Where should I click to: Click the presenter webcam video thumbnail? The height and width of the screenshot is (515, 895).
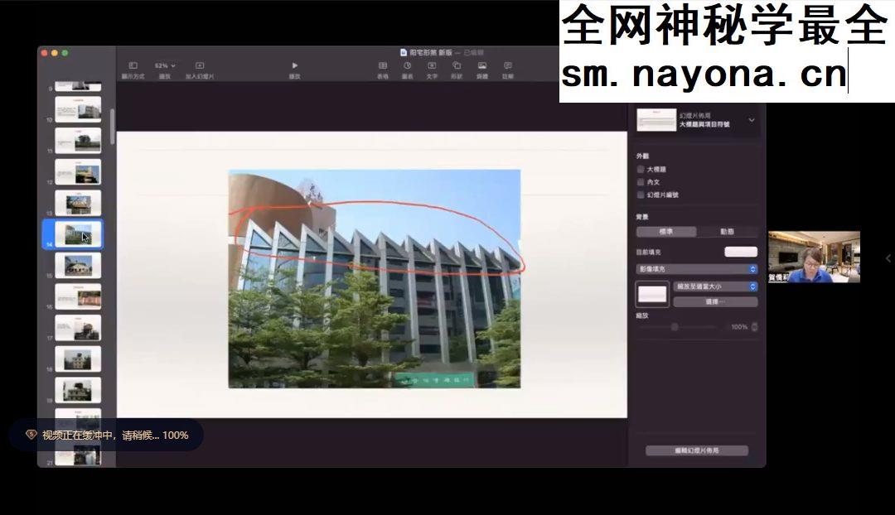pos(814,257)
